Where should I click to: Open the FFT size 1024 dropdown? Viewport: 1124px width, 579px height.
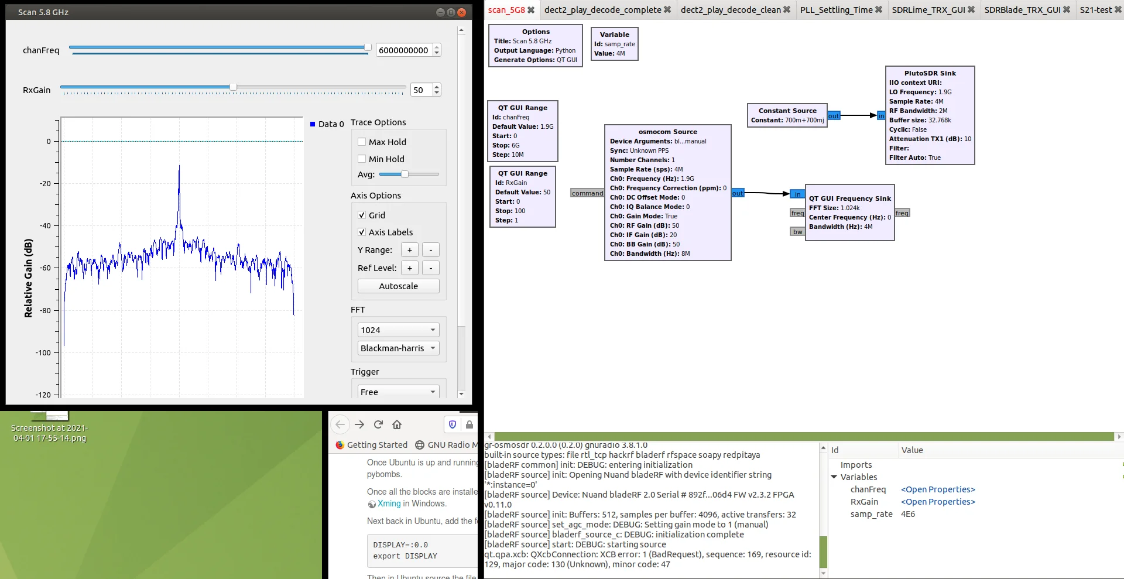(x=398, y=330)
